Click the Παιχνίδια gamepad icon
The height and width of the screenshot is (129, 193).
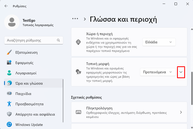pos(9,93)
